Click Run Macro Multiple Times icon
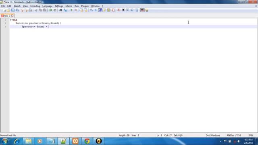The width and height of the screenshot is (258, 145). click(132, 10)
